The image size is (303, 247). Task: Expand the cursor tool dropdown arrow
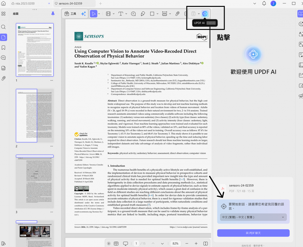(x=99, y=14)
